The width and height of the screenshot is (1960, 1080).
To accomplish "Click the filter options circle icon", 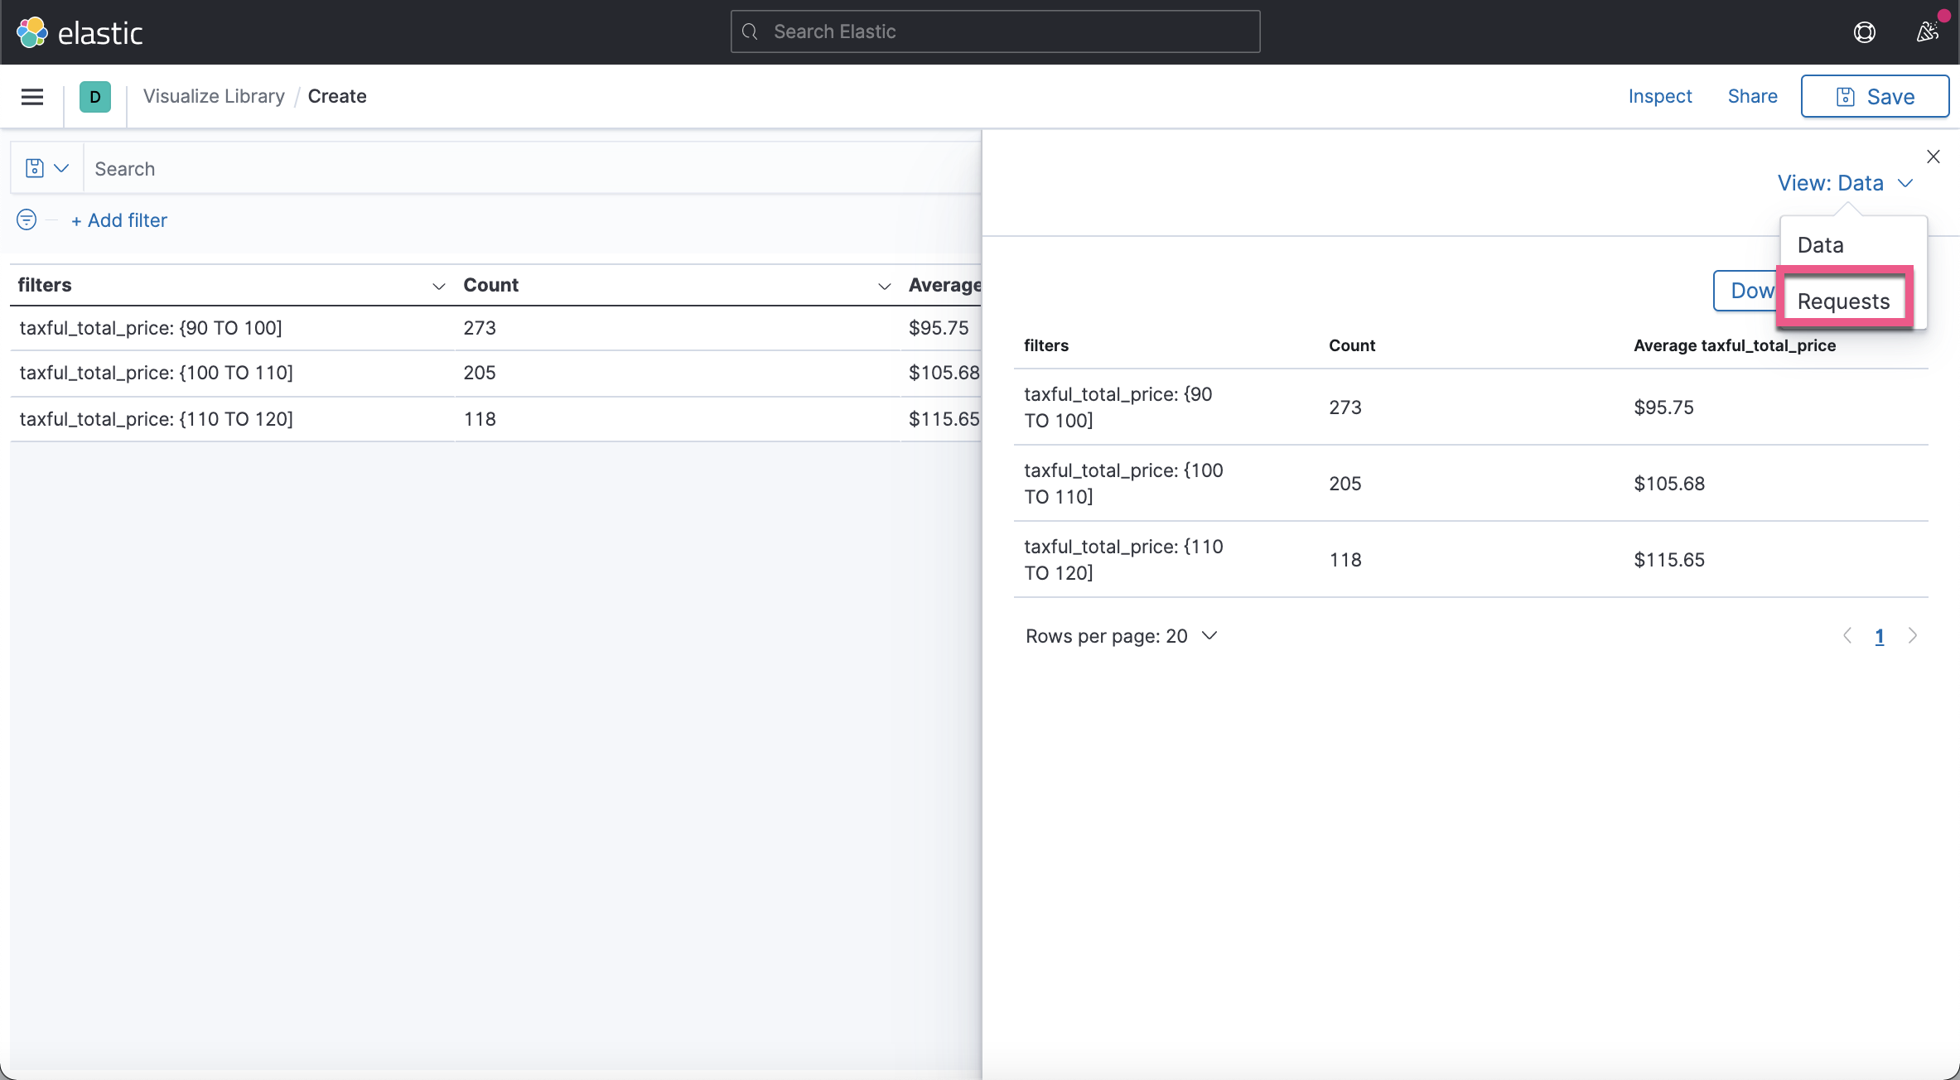I will 27,219.
